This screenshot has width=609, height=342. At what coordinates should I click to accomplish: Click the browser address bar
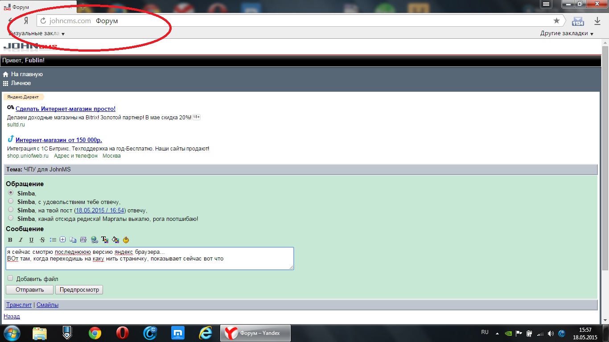click(300, 20)
